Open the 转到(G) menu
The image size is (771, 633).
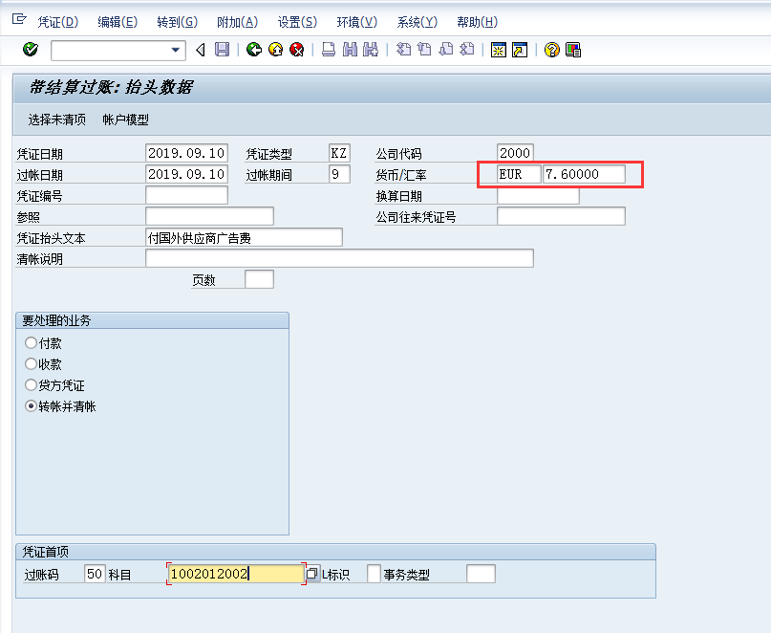click(x=177, y=22)
